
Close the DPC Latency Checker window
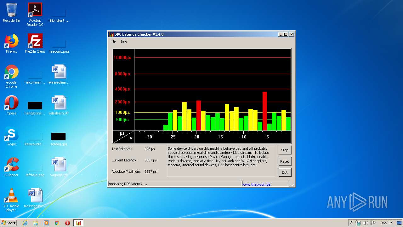pos(292,34)
